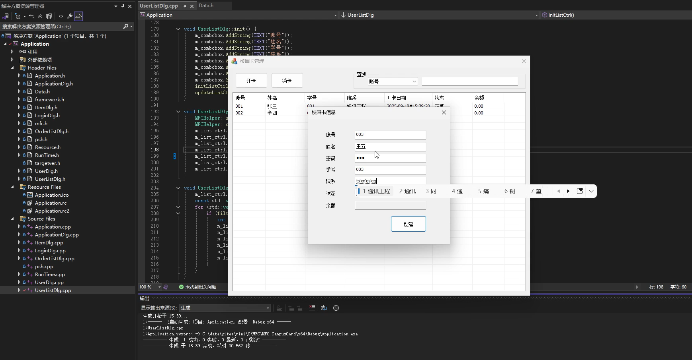Click the 余额 disabled field

click(x=390, y=205)
